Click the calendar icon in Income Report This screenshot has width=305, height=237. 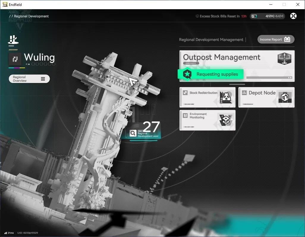(x=287, y=39)
